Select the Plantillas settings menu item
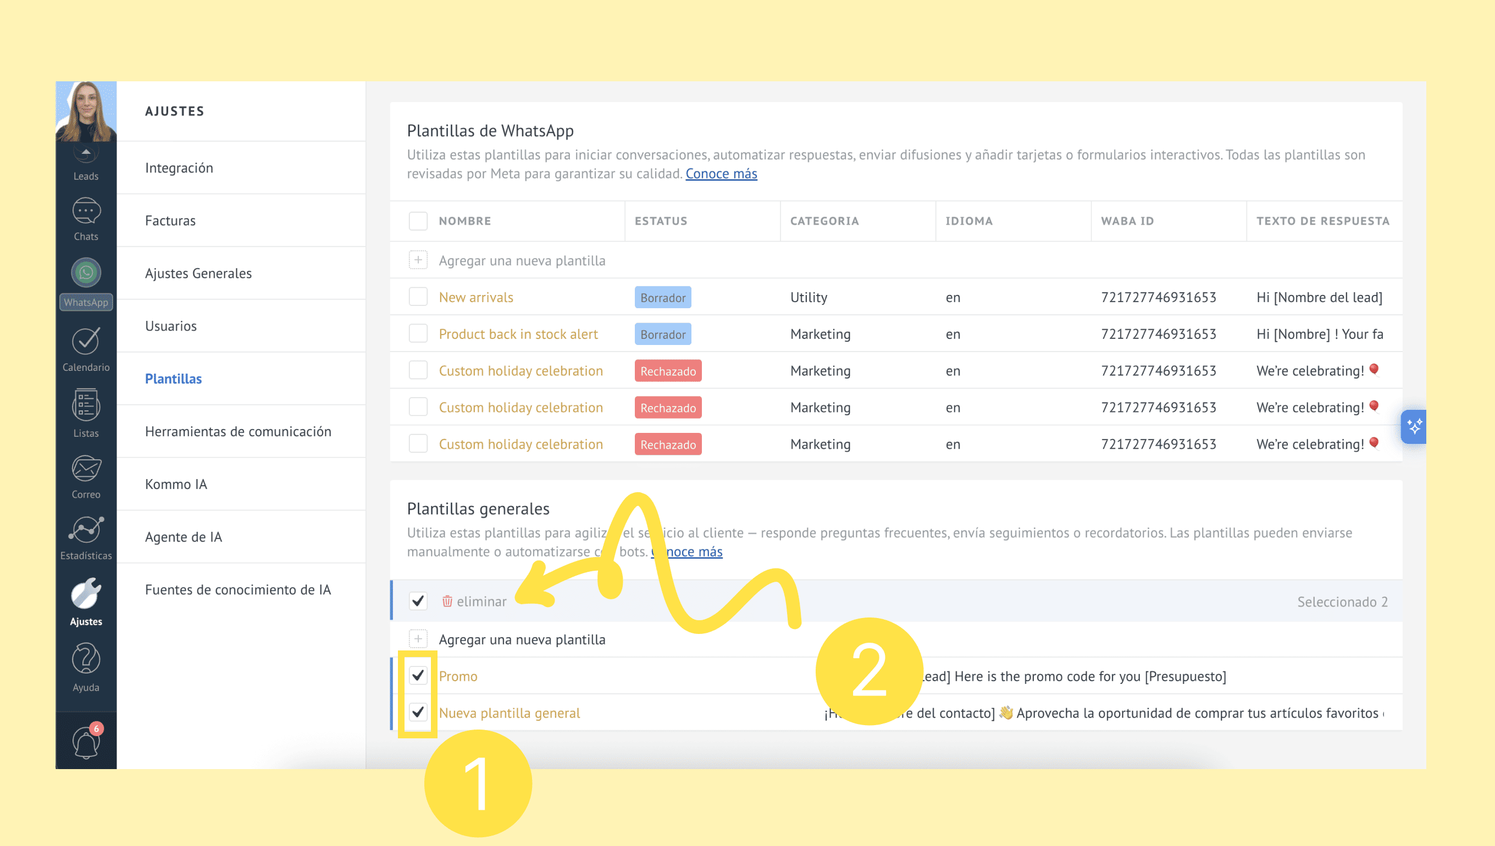 pyautogui.click(x=241, y=379)
